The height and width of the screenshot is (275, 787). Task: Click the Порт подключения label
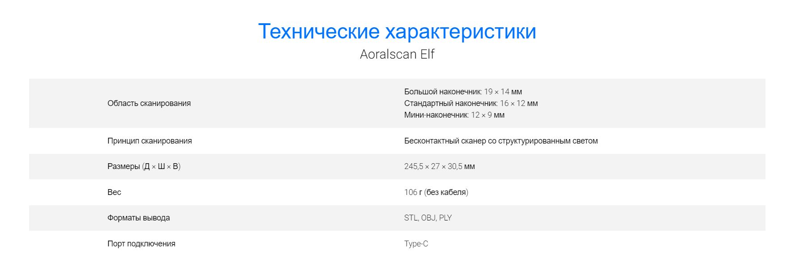(x=141, y=244)
